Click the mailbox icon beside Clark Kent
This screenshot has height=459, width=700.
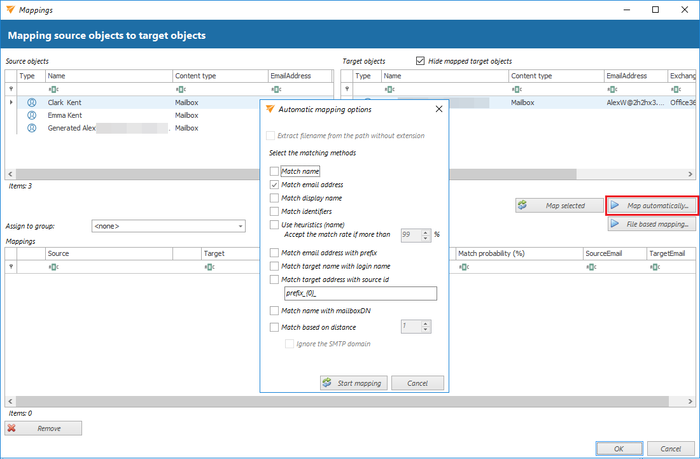tap(32, 102)
